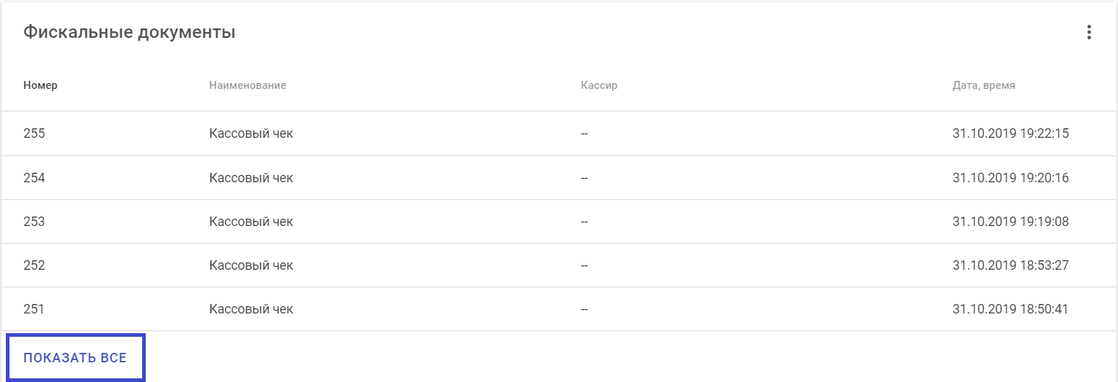Click the Фискальные документы heading

pyautogui.click(x=129, y=33)
